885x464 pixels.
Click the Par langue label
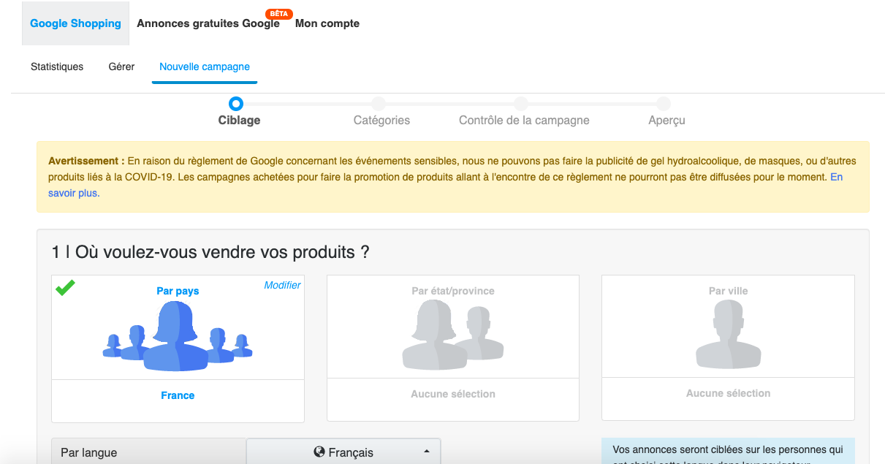88,453
